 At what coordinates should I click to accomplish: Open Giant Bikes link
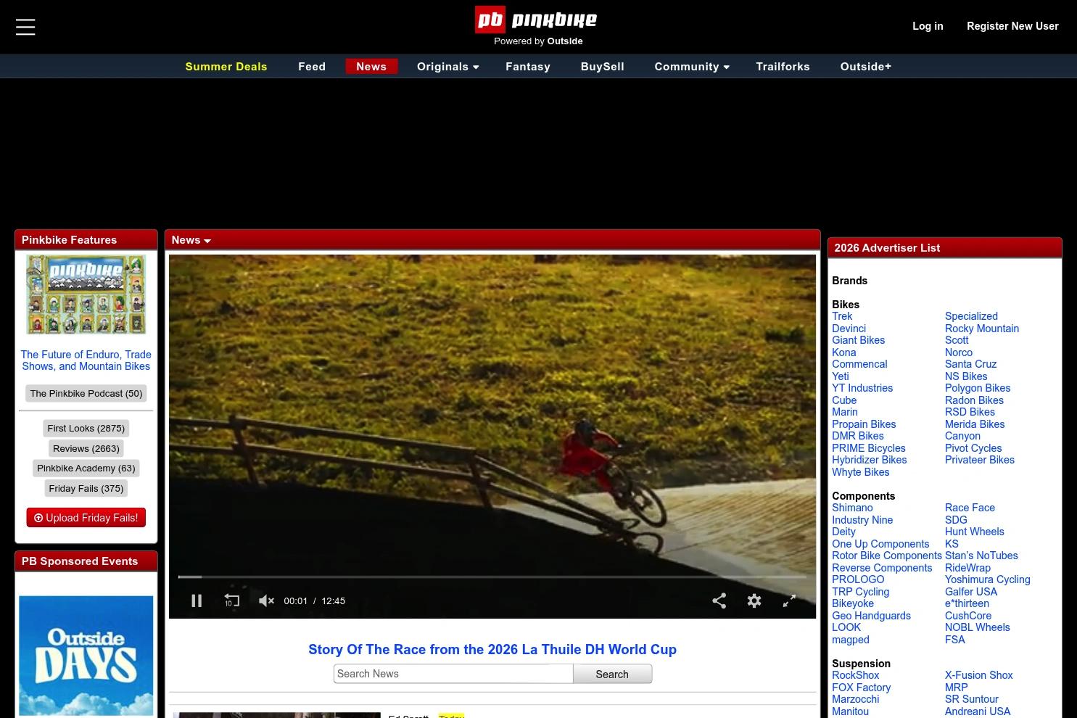(x=858, y=340)
